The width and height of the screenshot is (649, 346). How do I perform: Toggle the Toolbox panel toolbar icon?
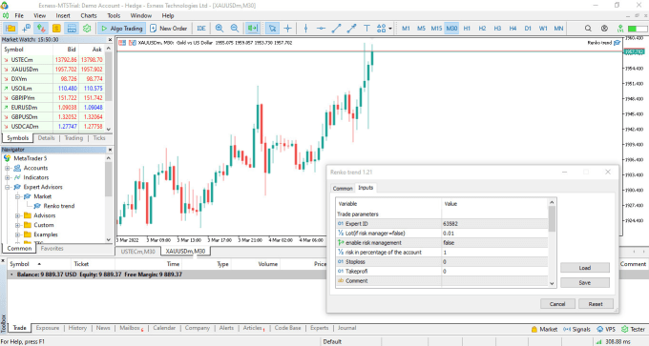[x=72, y=28]
